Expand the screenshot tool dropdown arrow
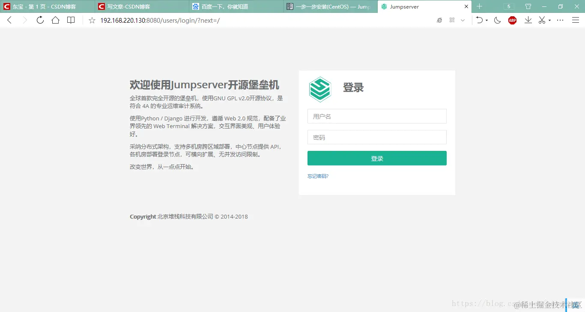The image size is (585, 312). point(549,21)
